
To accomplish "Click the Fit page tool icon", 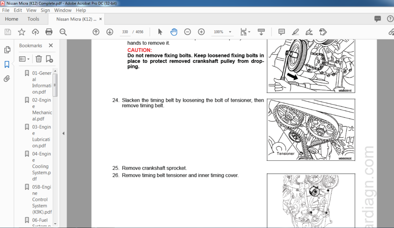I will (x=243, y=32).
